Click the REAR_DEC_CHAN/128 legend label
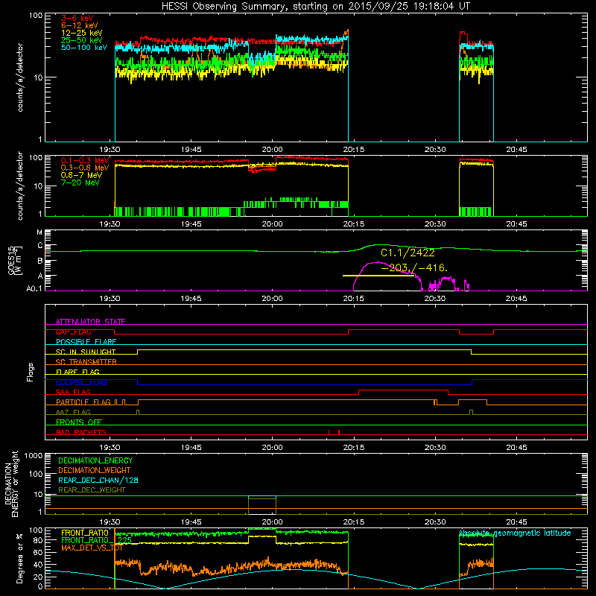 coord(98,480)
